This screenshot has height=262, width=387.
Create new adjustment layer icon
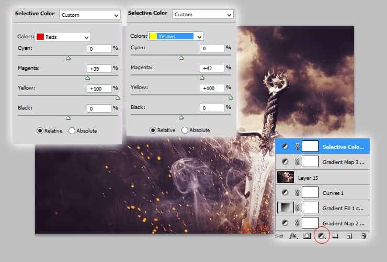322,236
